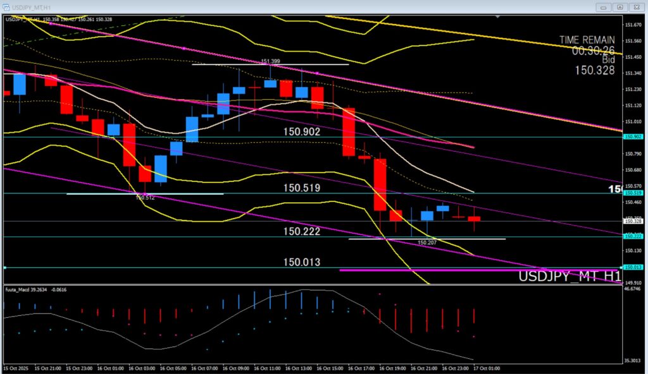Click the 17 Oct 01:00 time axis label
Screen dimensions: 648x374
coord(485,368)
